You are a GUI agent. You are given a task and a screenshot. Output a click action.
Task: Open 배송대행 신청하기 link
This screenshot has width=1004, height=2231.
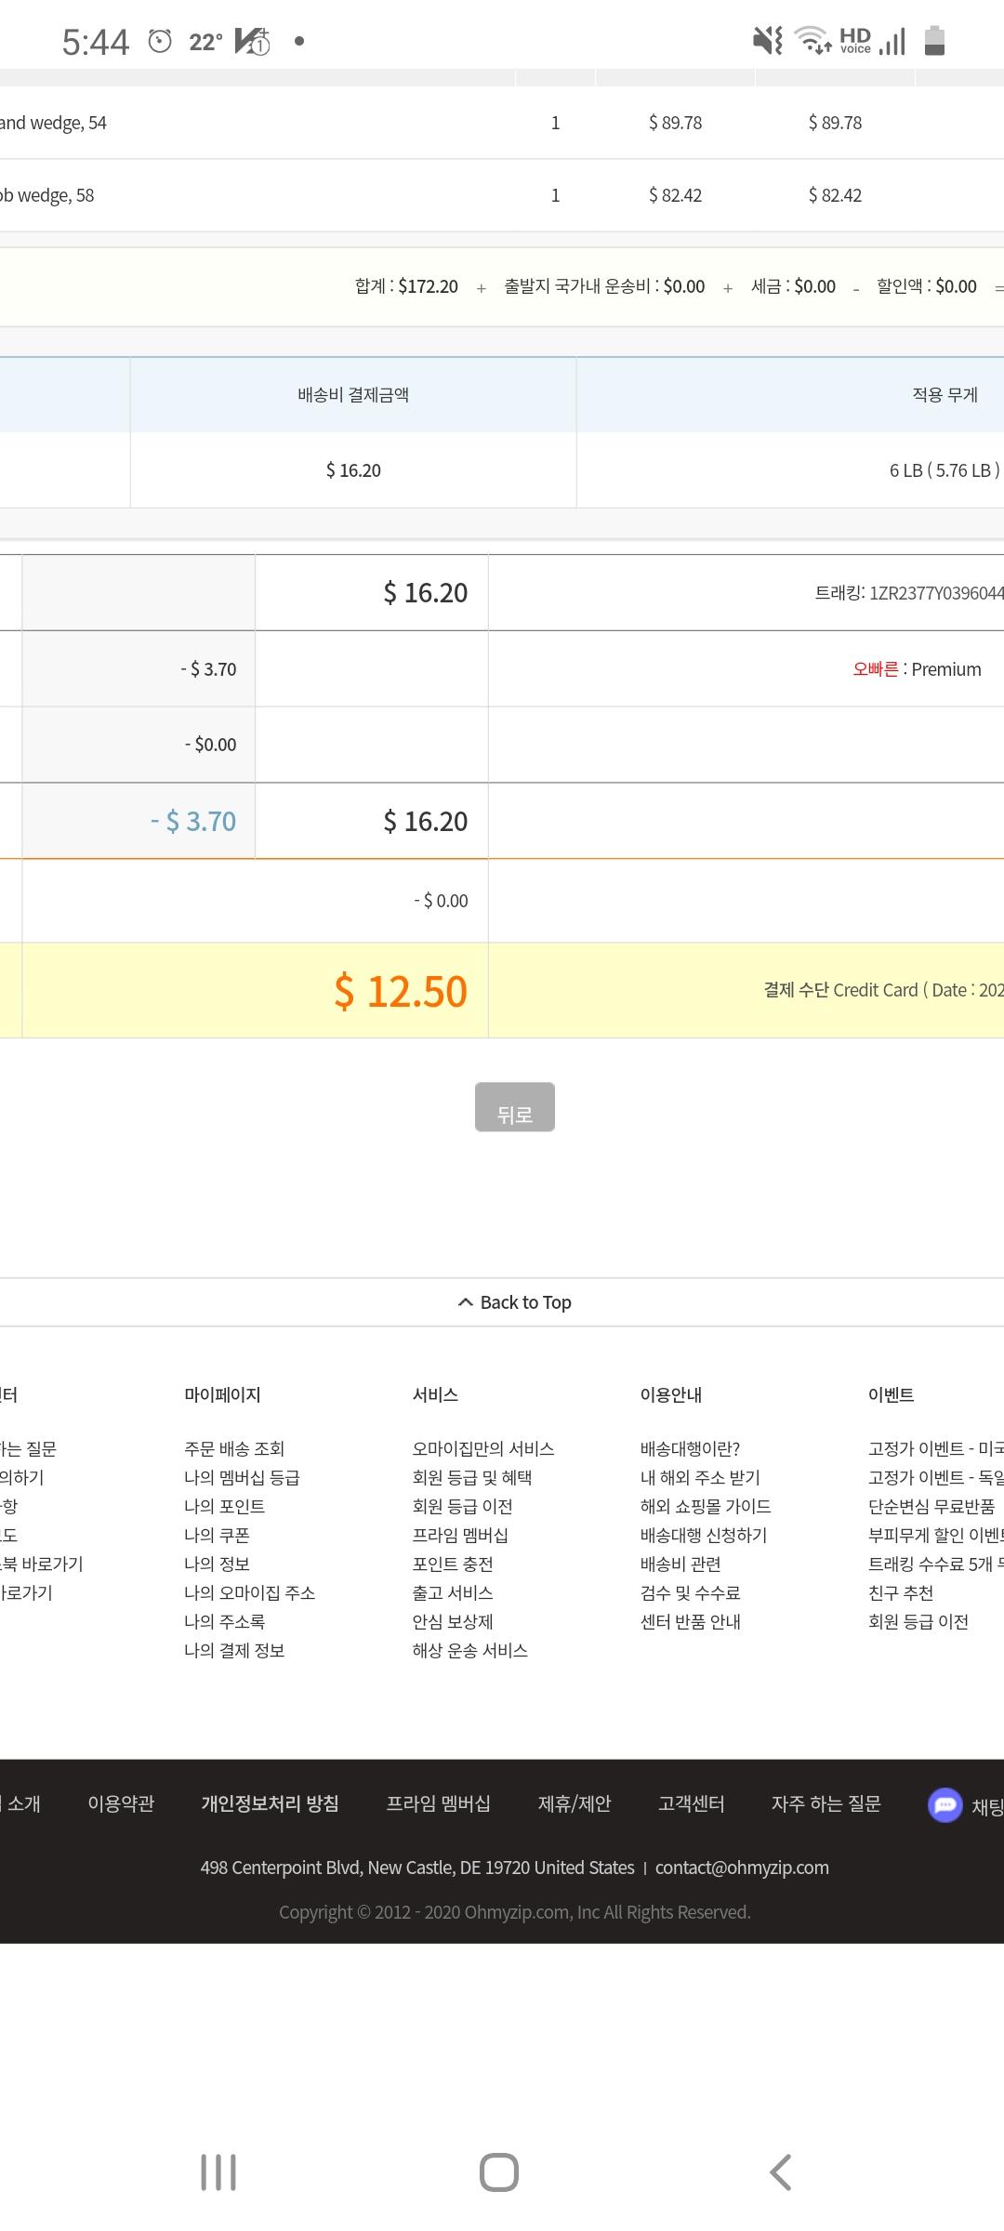[x=703, y=1535]
